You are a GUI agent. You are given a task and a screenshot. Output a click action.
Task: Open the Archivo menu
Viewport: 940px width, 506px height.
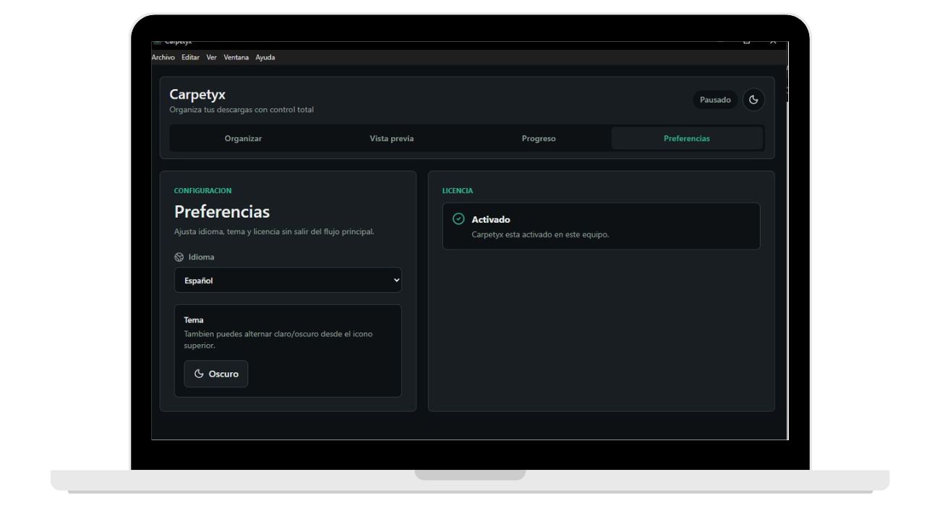[x=164, y=58]
